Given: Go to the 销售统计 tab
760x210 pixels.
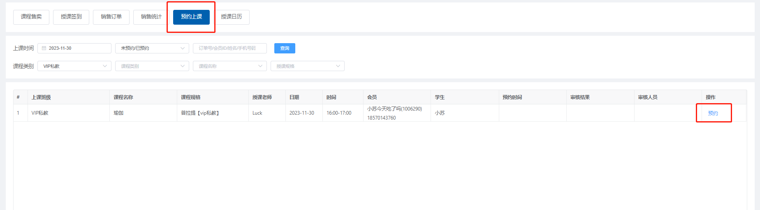Looking at the screenshot, I should pos(151,17).
